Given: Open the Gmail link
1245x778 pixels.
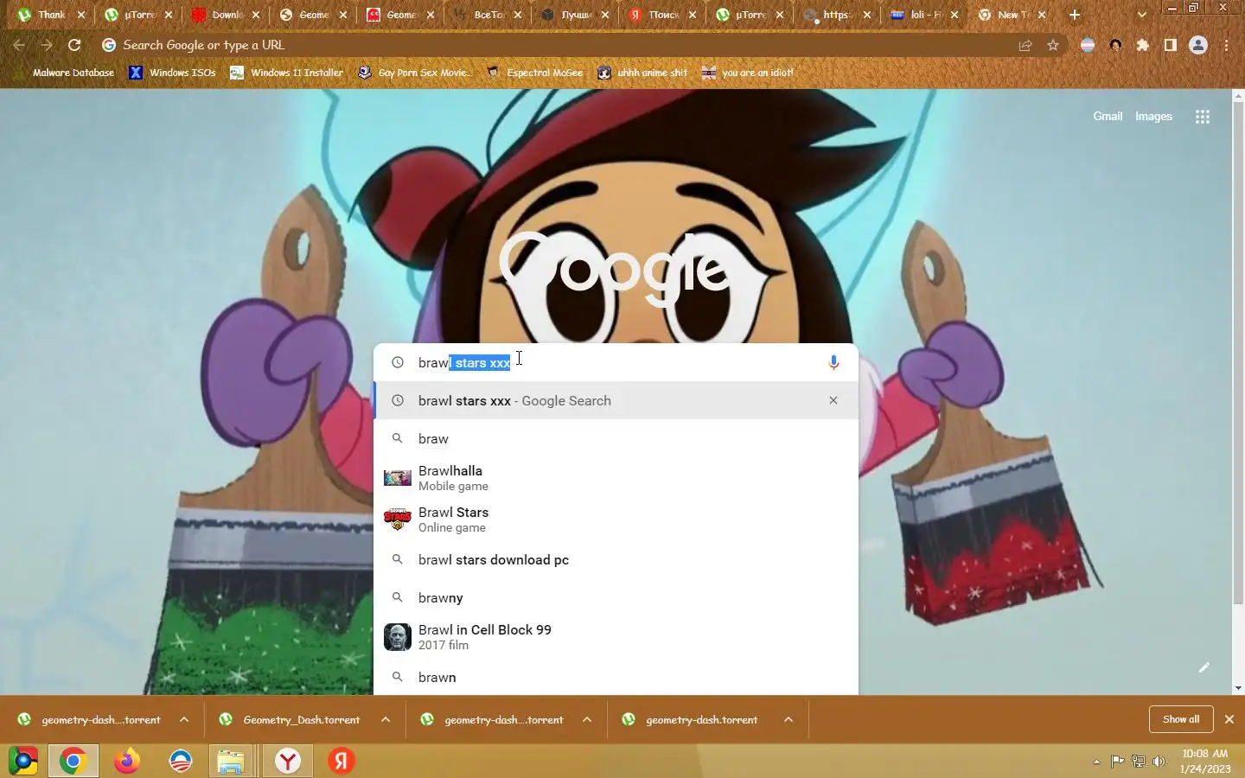Looking at the screenshot, I should 1108,116.
